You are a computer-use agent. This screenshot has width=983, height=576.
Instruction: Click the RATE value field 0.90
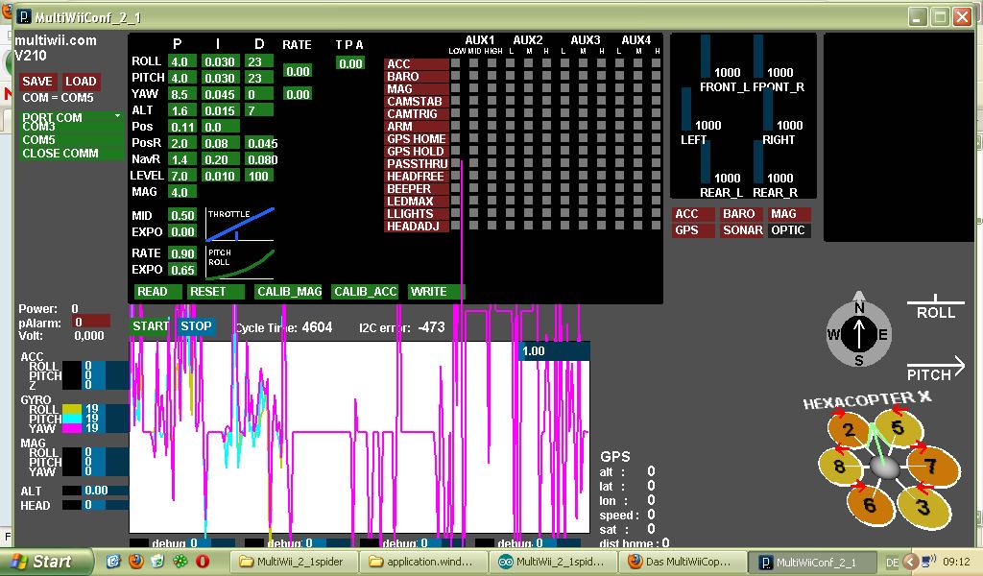pos(182,253)
